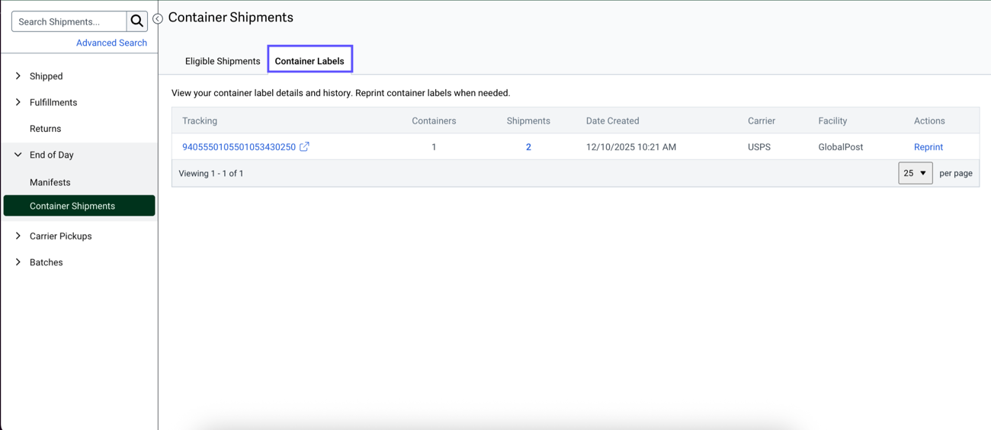
Task: Focus the Search Shipments input field
Action: point(69,21)
